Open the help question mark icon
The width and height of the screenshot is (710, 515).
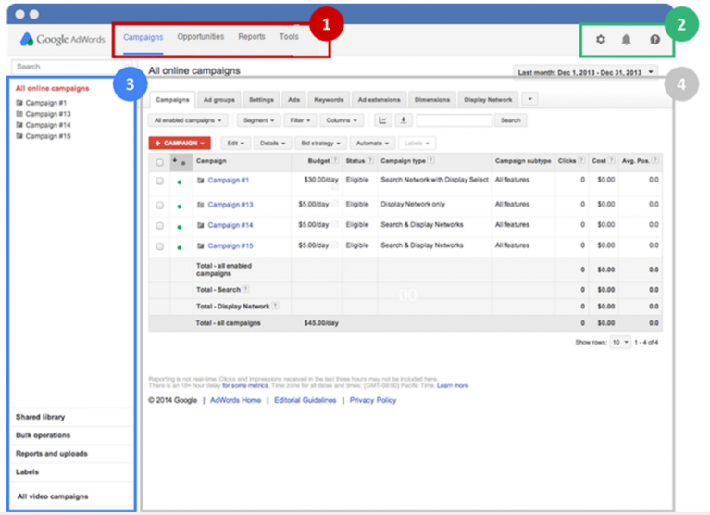(x=654, y=40)
